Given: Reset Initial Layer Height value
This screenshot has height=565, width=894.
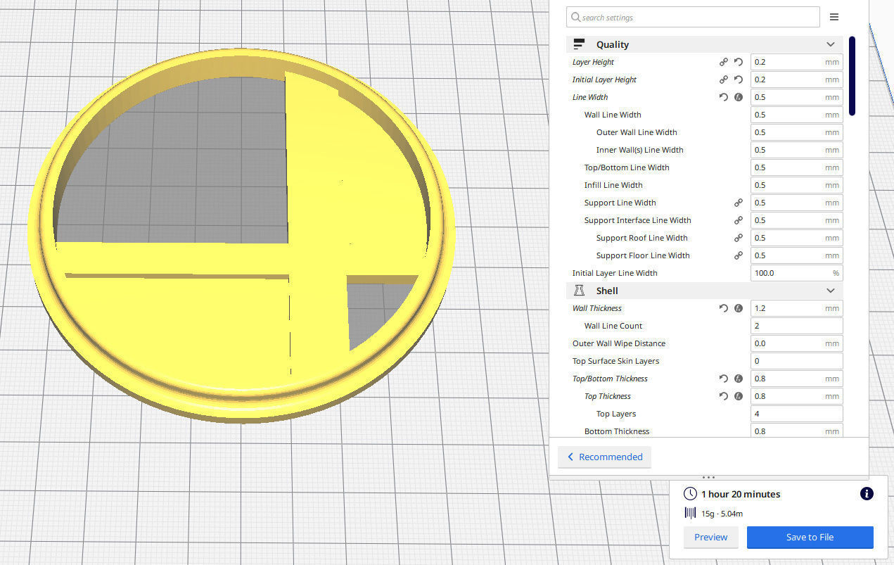Looking at the screenshot, I should point(739,80).
